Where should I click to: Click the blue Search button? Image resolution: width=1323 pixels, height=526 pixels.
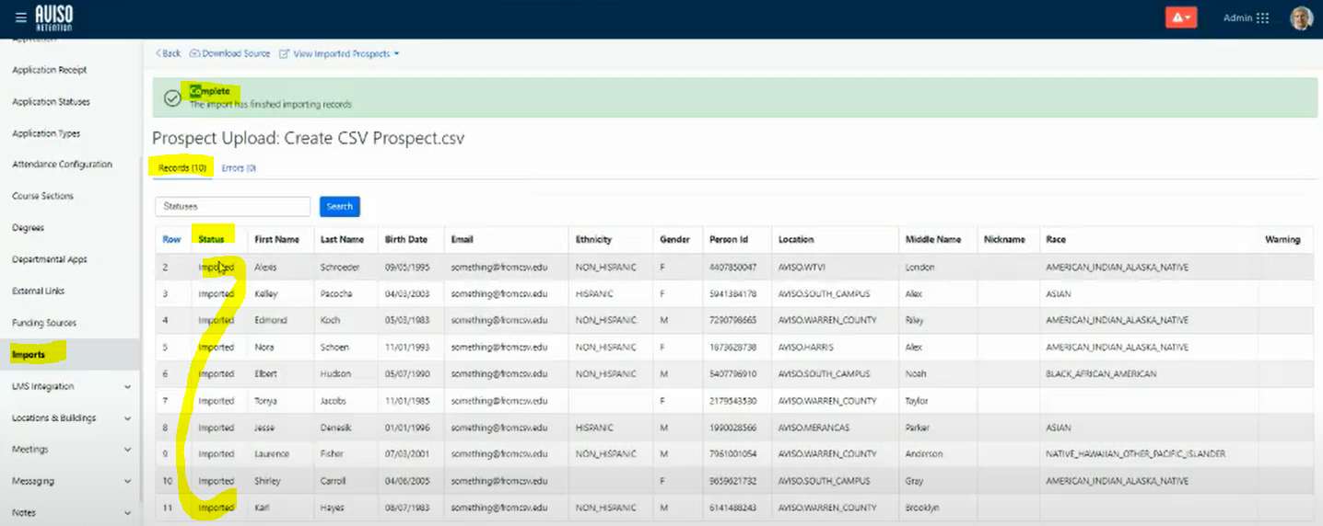(340, 206)
